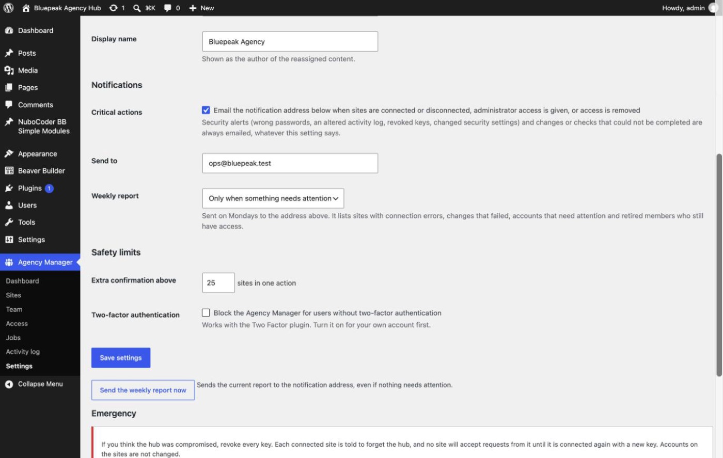Click the Posts pin icon
The image size is (723, 458).
pyautogui.click(x=9, y=53)
